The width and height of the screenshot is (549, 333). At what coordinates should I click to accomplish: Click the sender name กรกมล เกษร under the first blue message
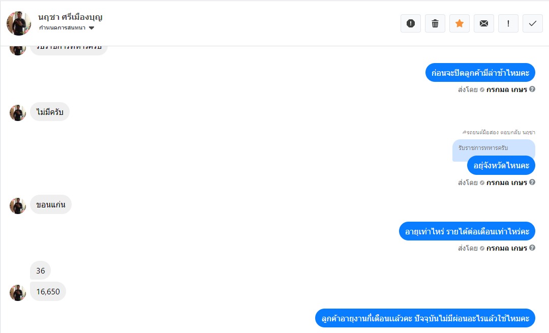[x=507, y=89]
